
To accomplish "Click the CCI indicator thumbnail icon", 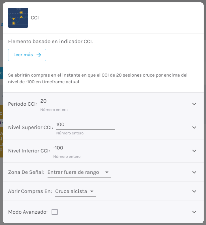I will tap(18, 18).
